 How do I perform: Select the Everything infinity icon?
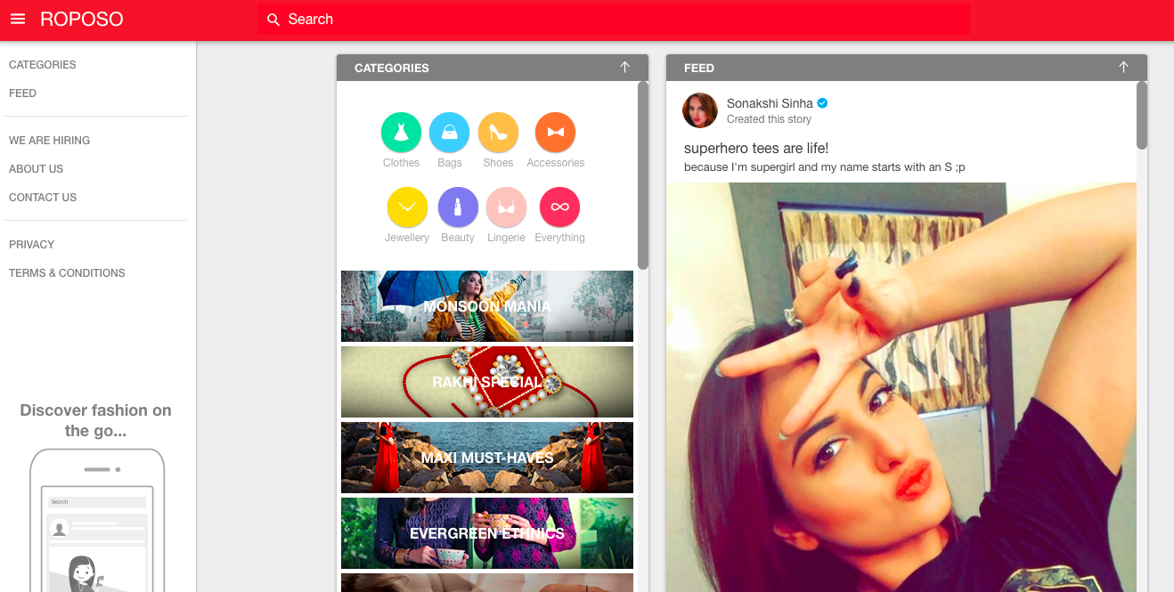559,207
